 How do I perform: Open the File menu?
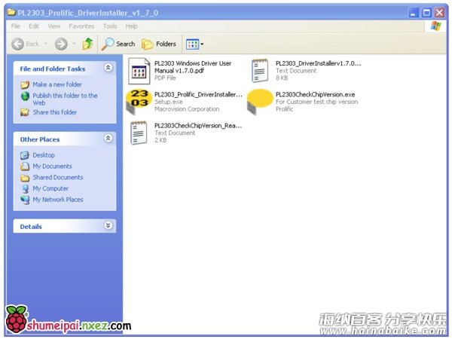point(16,26)
